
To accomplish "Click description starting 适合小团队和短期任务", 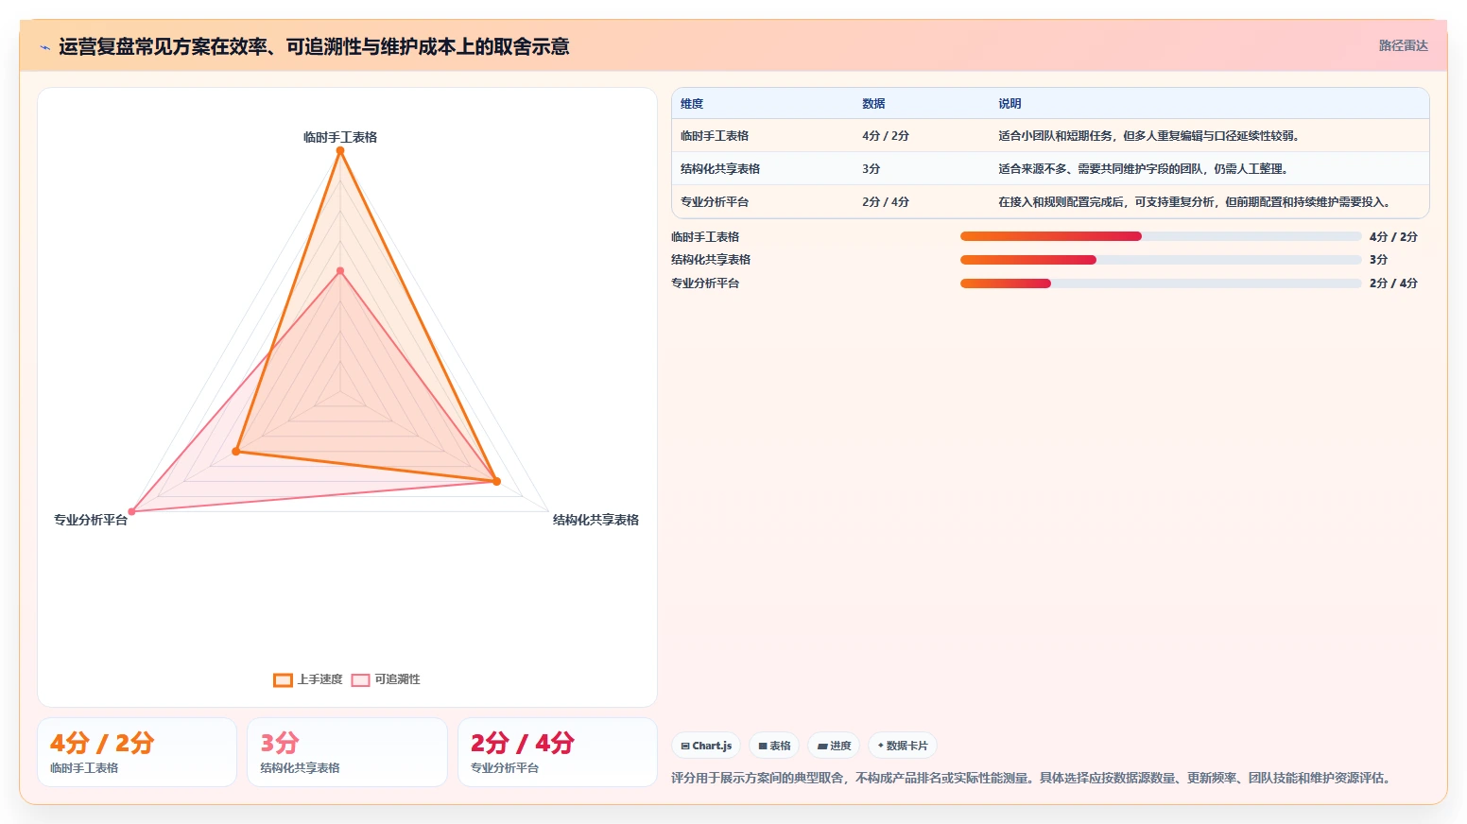I will (x=1150, y=136).
